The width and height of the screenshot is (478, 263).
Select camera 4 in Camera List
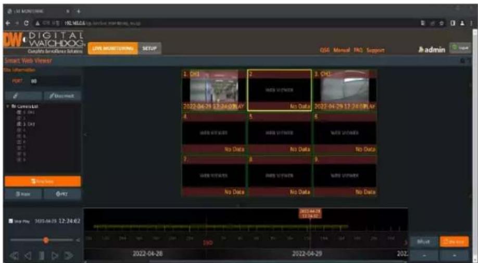tap(21, 130)
